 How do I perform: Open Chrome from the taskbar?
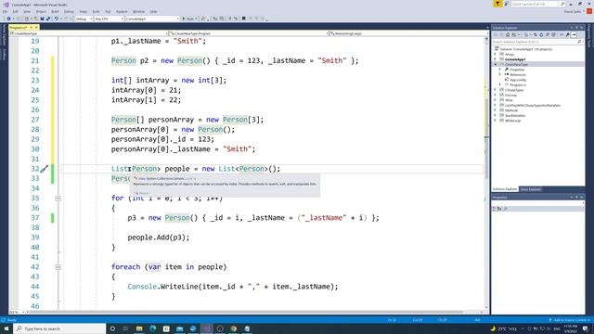pos(233,328)
